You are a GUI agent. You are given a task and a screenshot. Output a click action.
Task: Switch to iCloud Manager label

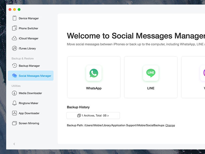pos(29,38)
